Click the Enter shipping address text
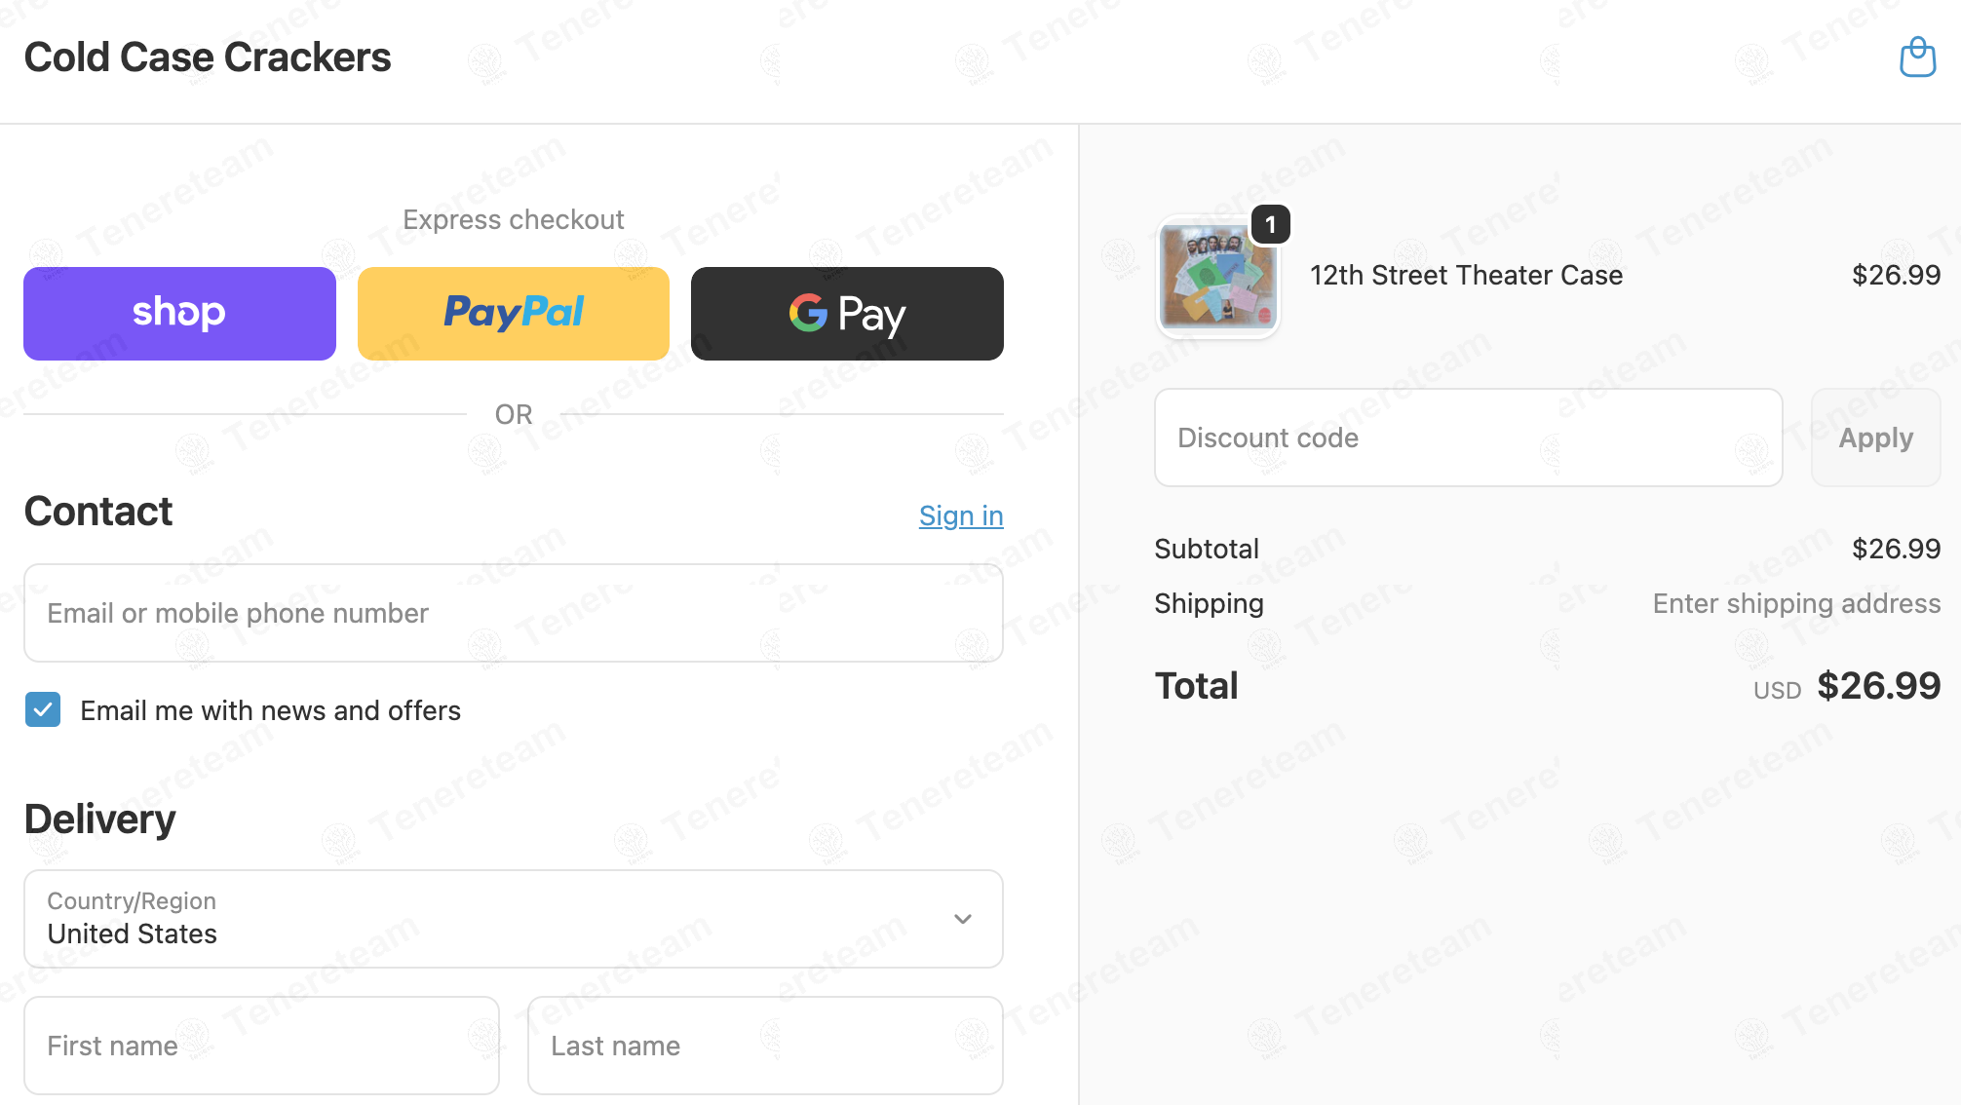 (1795, 604)
